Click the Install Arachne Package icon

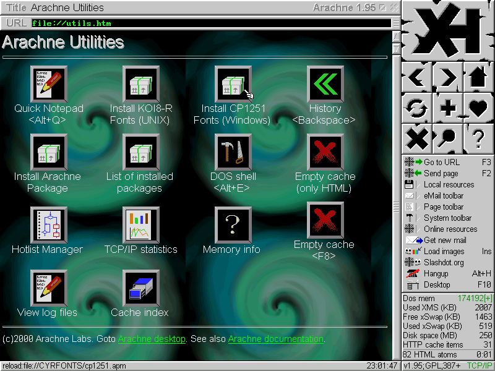[49, 152]
